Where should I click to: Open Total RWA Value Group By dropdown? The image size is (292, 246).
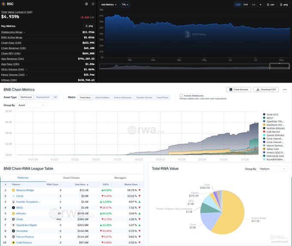273,169
